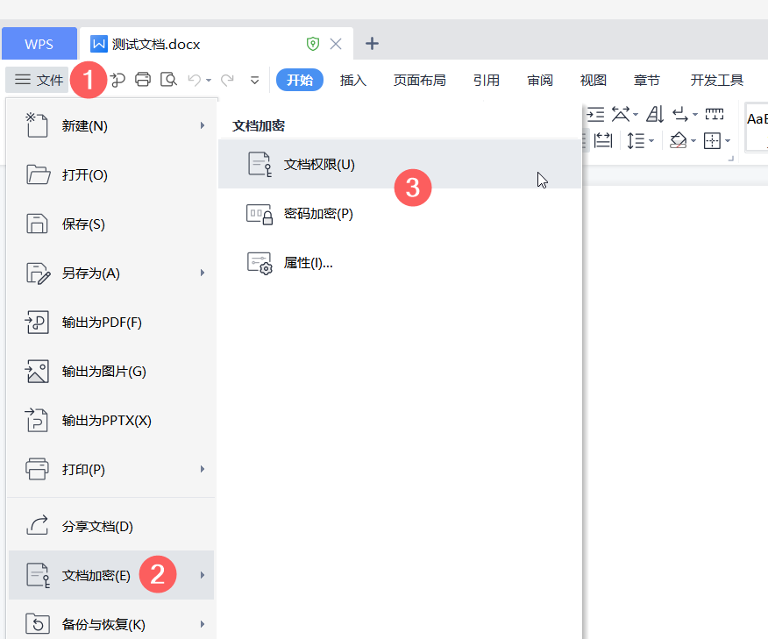Click the shading paint bucket icon
Viewport: 768px width, 639px height.
pyautogui.click(x=679, y=141)
